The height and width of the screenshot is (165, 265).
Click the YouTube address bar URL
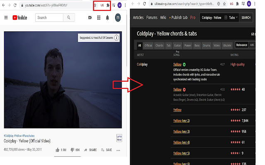tap(46, 5)
